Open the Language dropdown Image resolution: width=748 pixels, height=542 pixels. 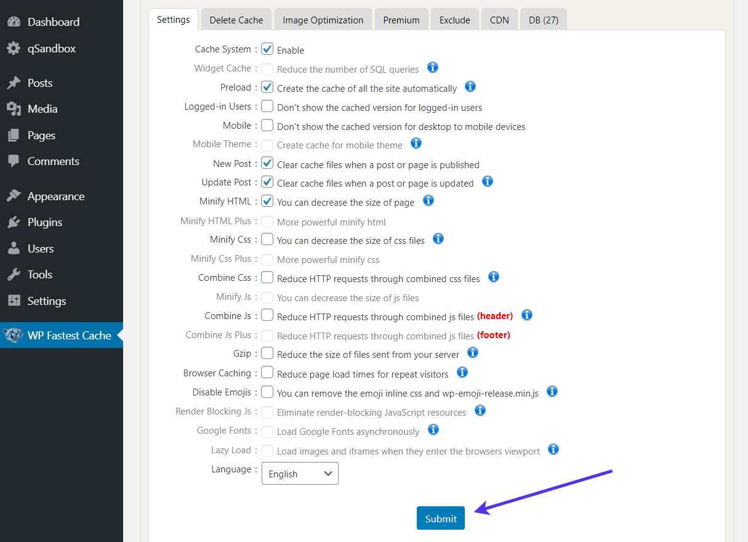click(x=300, y=473)
